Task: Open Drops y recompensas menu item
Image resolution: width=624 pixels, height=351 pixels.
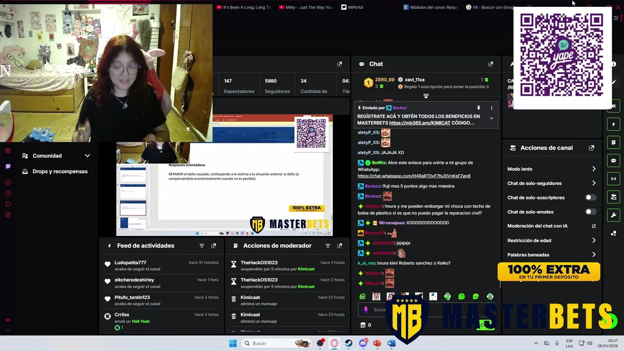Action: point(55,172)
